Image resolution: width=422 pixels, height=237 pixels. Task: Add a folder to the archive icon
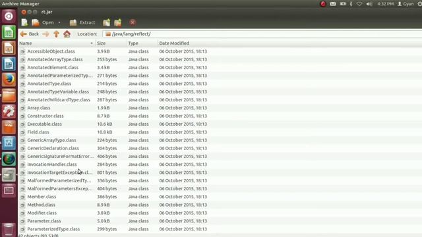tap(118, 22)
